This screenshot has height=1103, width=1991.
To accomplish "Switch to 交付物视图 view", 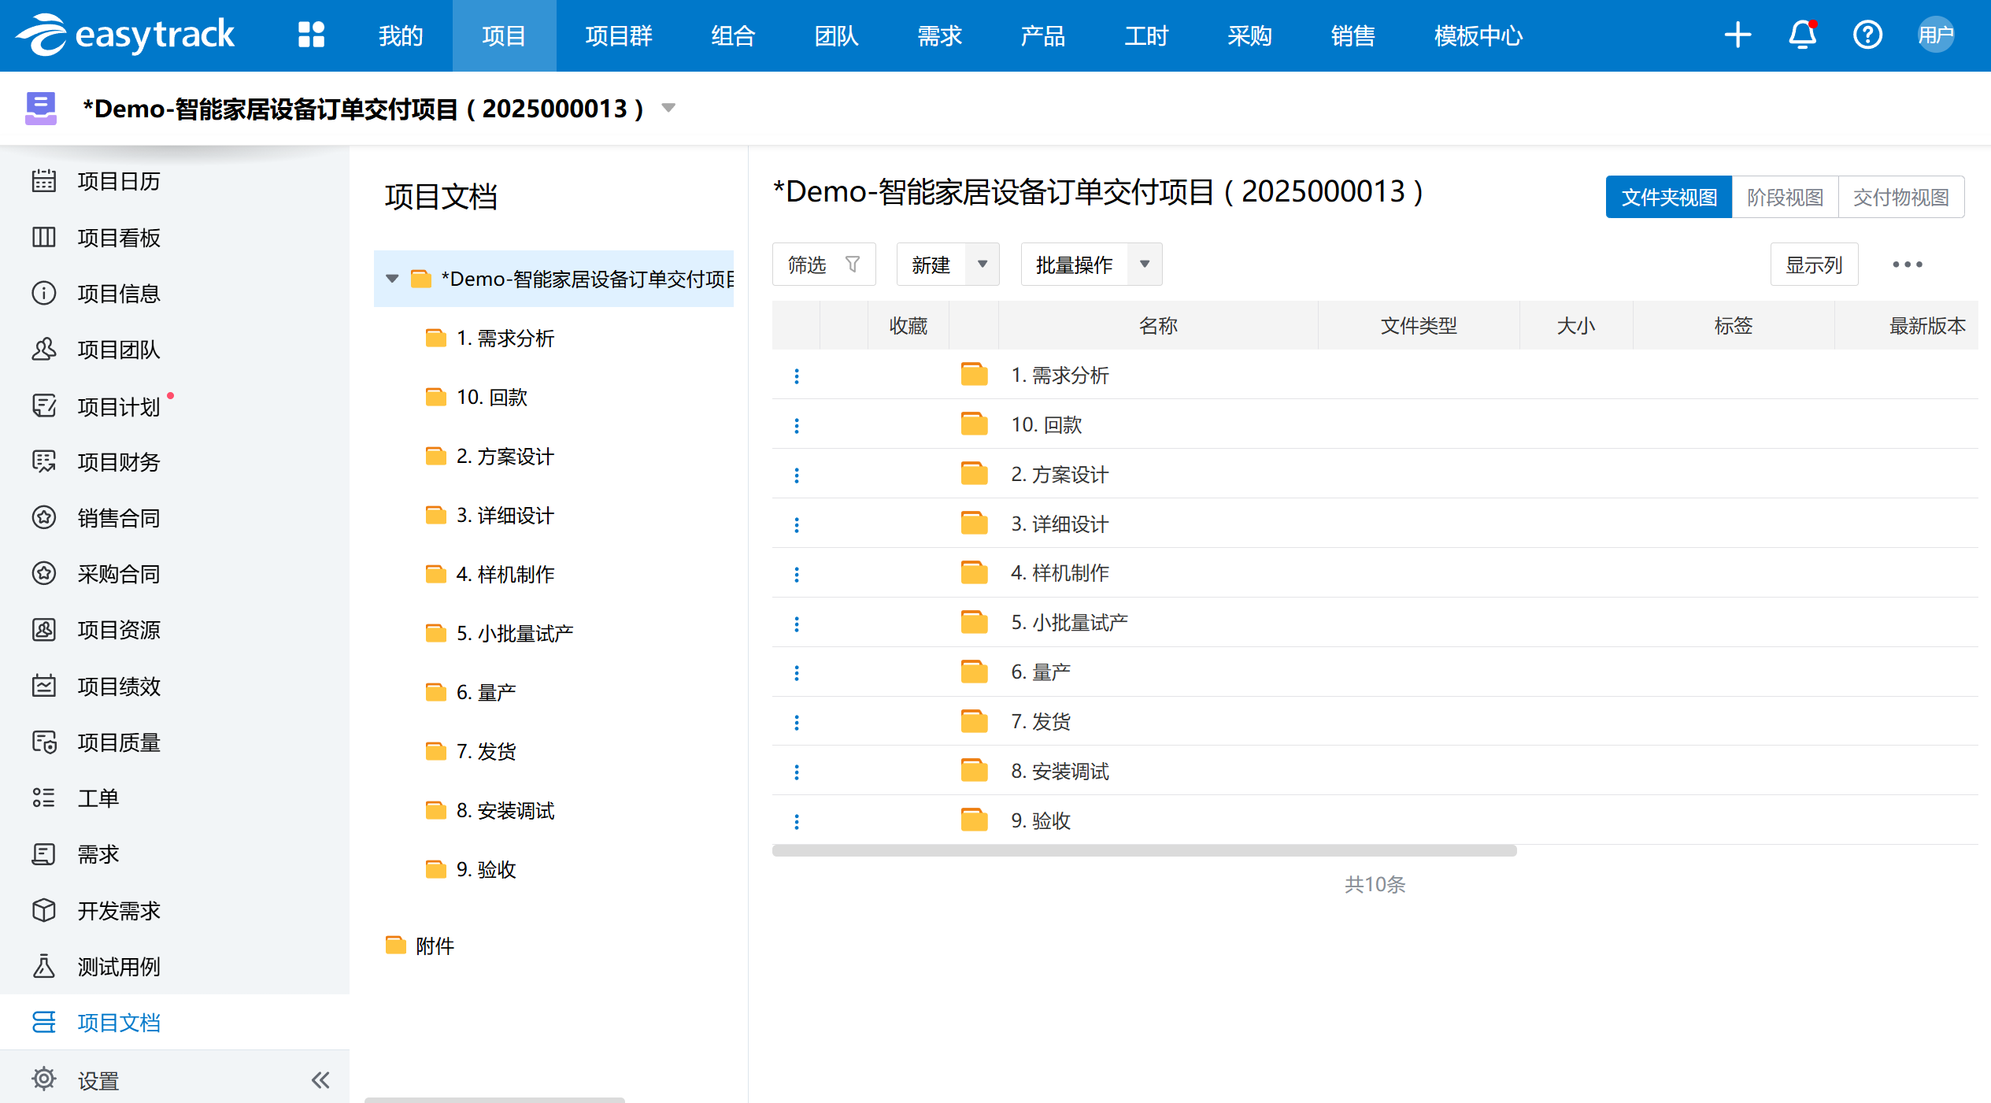I will pyautogui.click(x=1900, y=197).
